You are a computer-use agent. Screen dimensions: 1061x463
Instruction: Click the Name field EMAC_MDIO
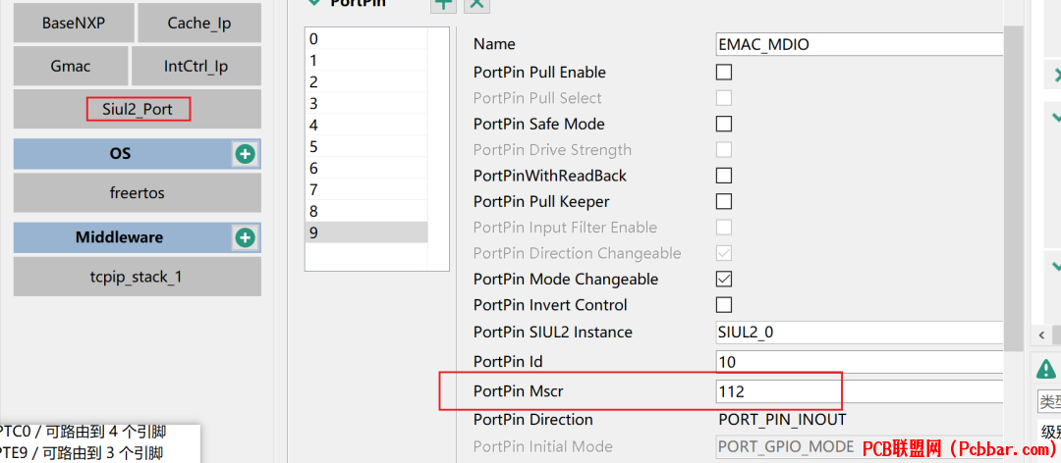[x=859, y=44]
